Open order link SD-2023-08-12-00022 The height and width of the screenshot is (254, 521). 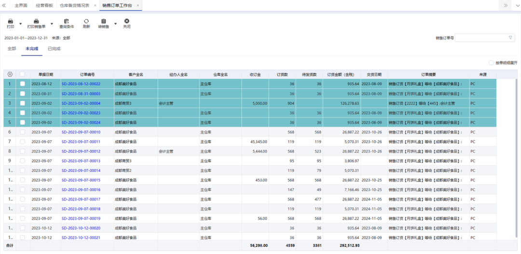click(x=81, y=84)
